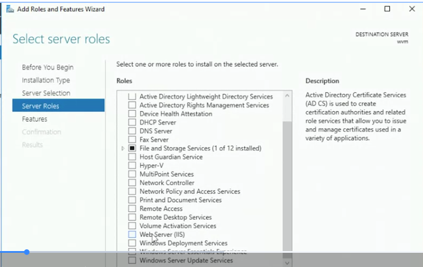
Task: Tick the MultiPoint Services checkbox
Action: 132,174
